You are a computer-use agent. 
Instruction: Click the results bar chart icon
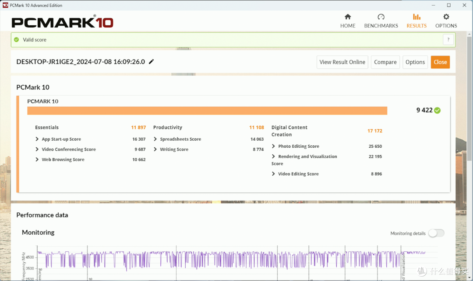click(x=417, y=17)
